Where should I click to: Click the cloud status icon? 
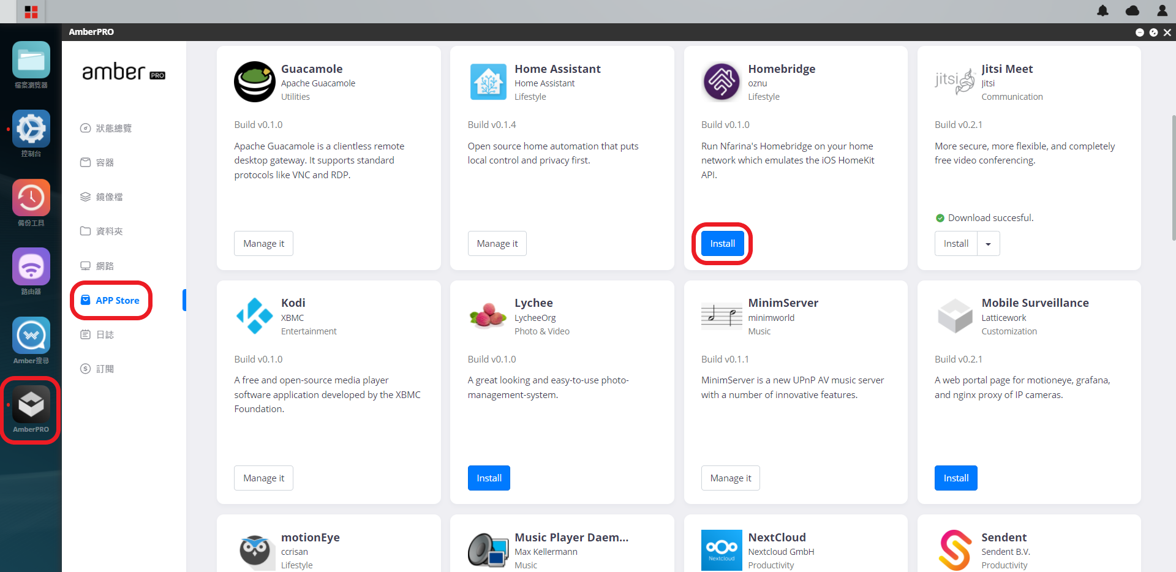[x=1133, y=10]
